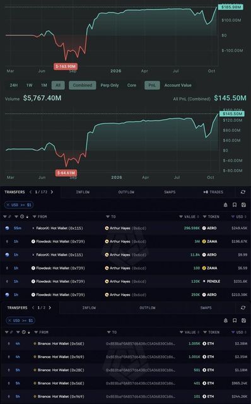Image resolution: width=251 pixels, height=404 pixels.
Task: Click the Arthur Hayes avatar in the 250K AERO row
Action: coord(107,295)
